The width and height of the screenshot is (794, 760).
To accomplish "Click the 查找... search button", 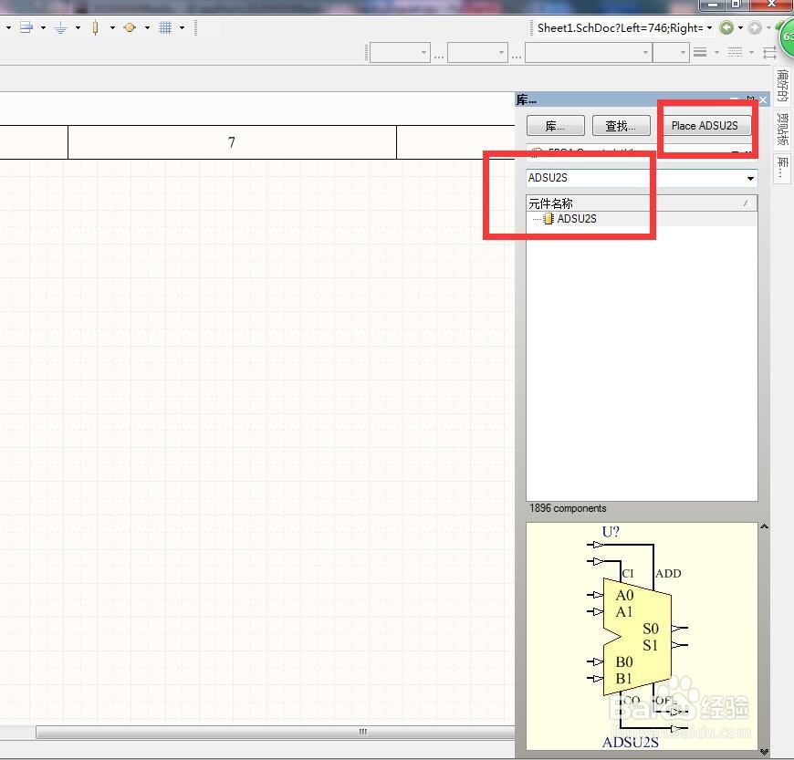I will (x=621, y=126).
